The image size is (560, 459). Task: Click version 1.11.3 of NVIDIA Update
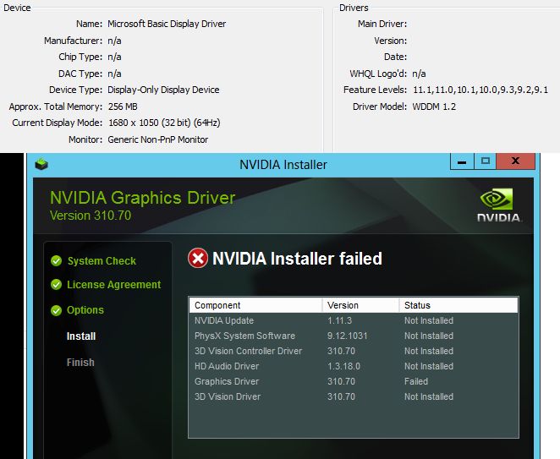pos(340,320)
